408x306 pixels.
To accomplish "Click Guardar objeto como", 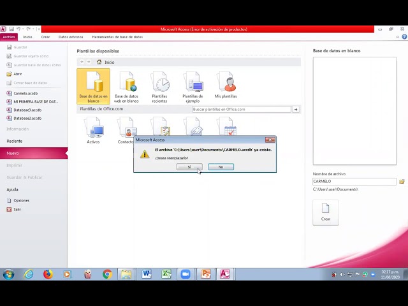I will (28, 56).
